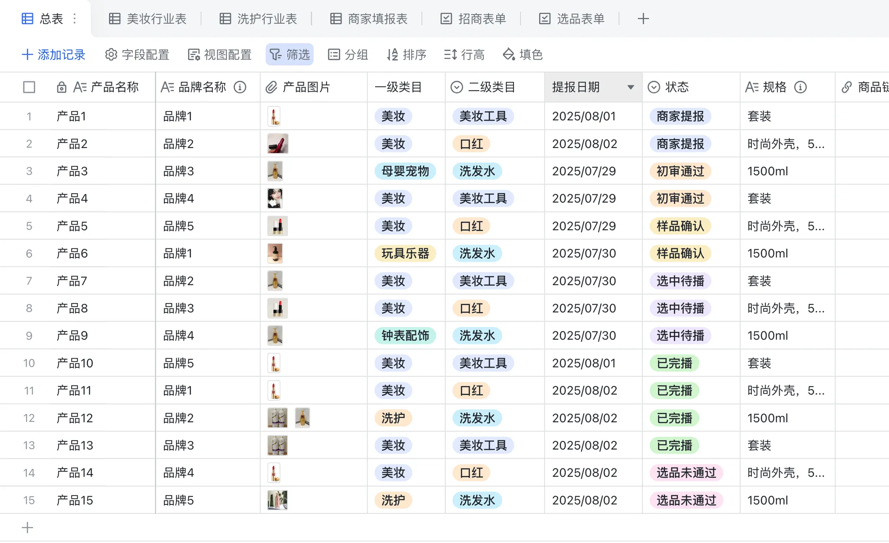
Task: Adjust 行高 row height setting
Action: coord(464,55)
